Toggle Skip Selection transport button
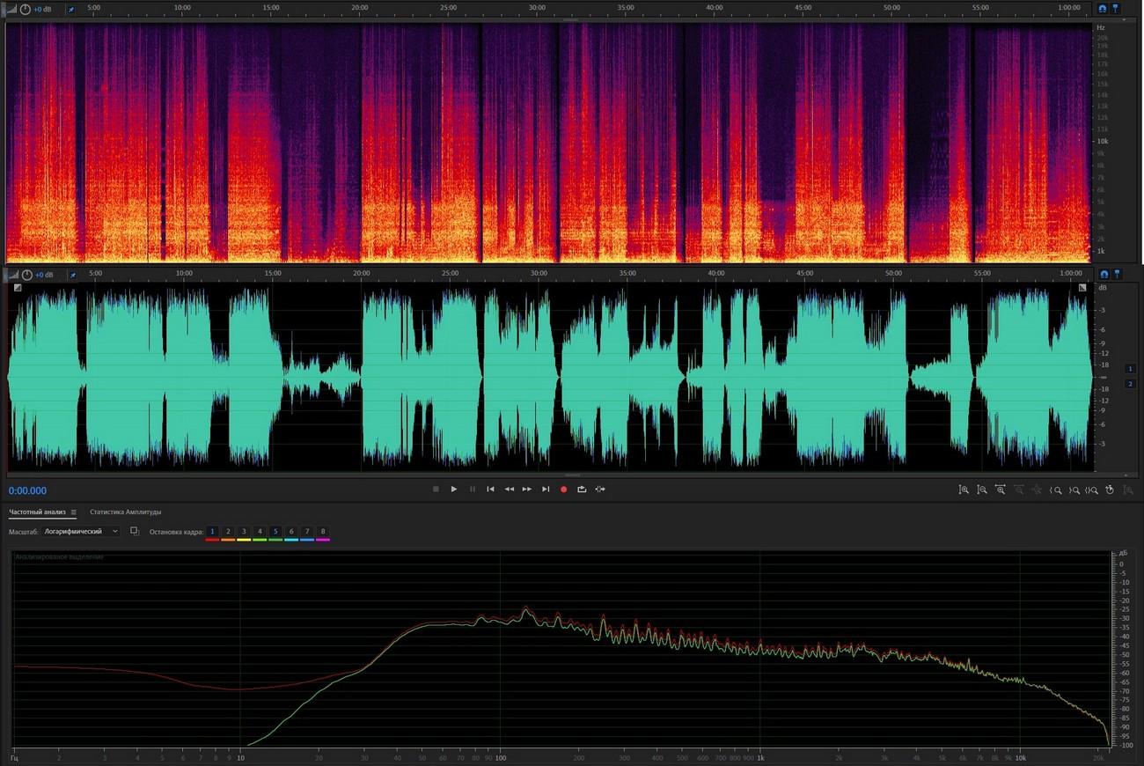This screenshot has height=766, width=1144. coord(600,490)
